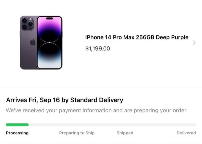Viewport: 202px width, 144px height.
Task: Open details with the right chevron arrow
Action: point(194,43)
